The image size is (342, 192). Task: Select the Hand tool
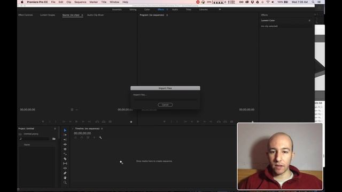[65, 178]
